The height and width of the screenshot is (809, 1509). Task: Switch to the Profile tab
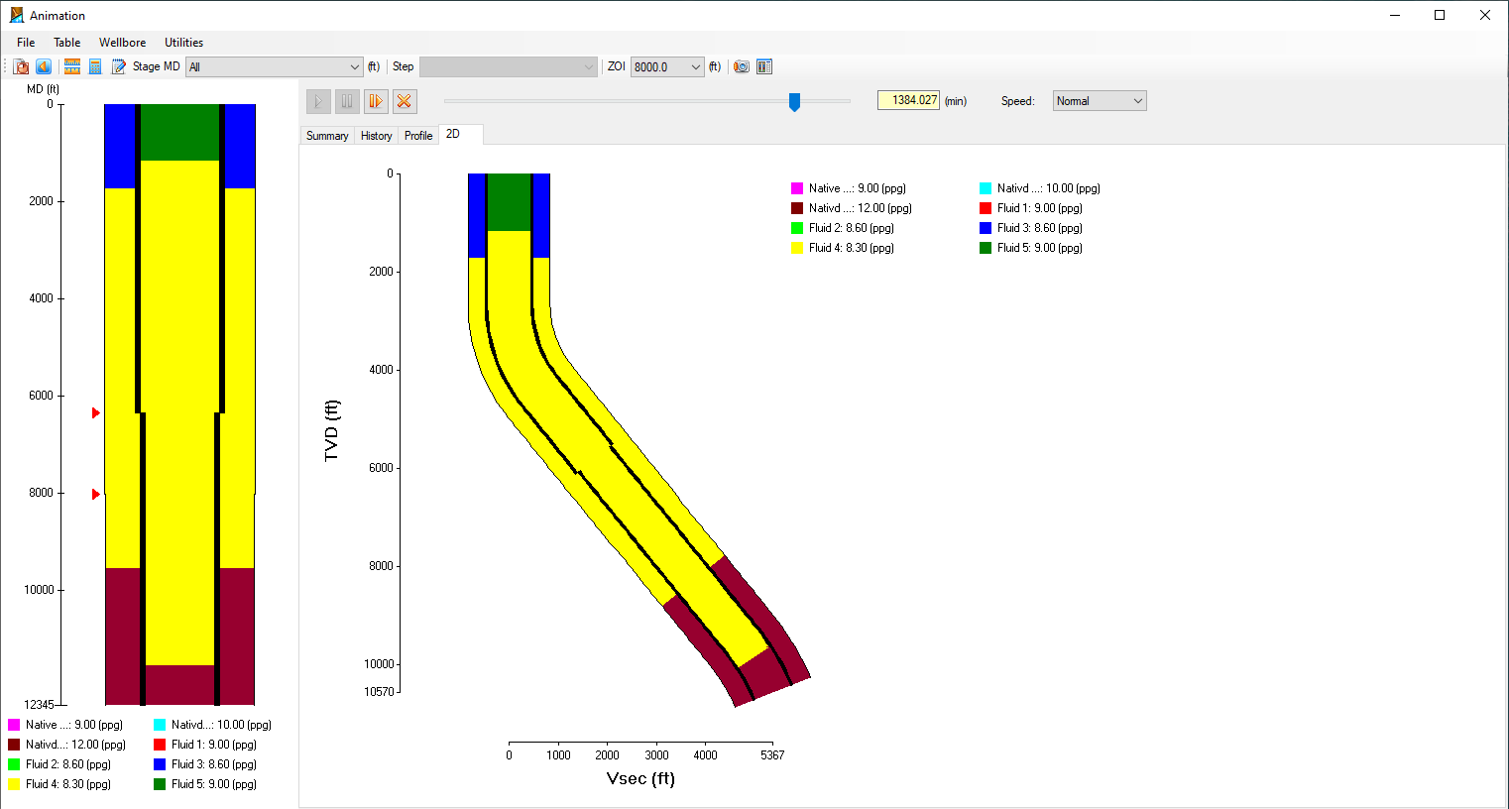click(418, 136)
